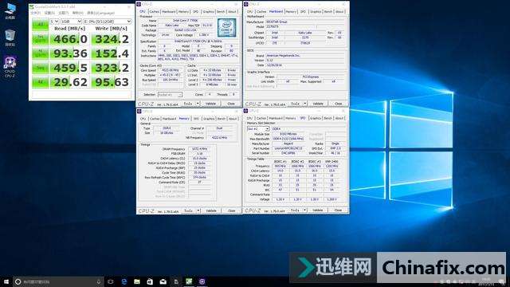Open File Explorer from the taskbar
This screenshot has height=287, width=510.
tap(137, 281)
